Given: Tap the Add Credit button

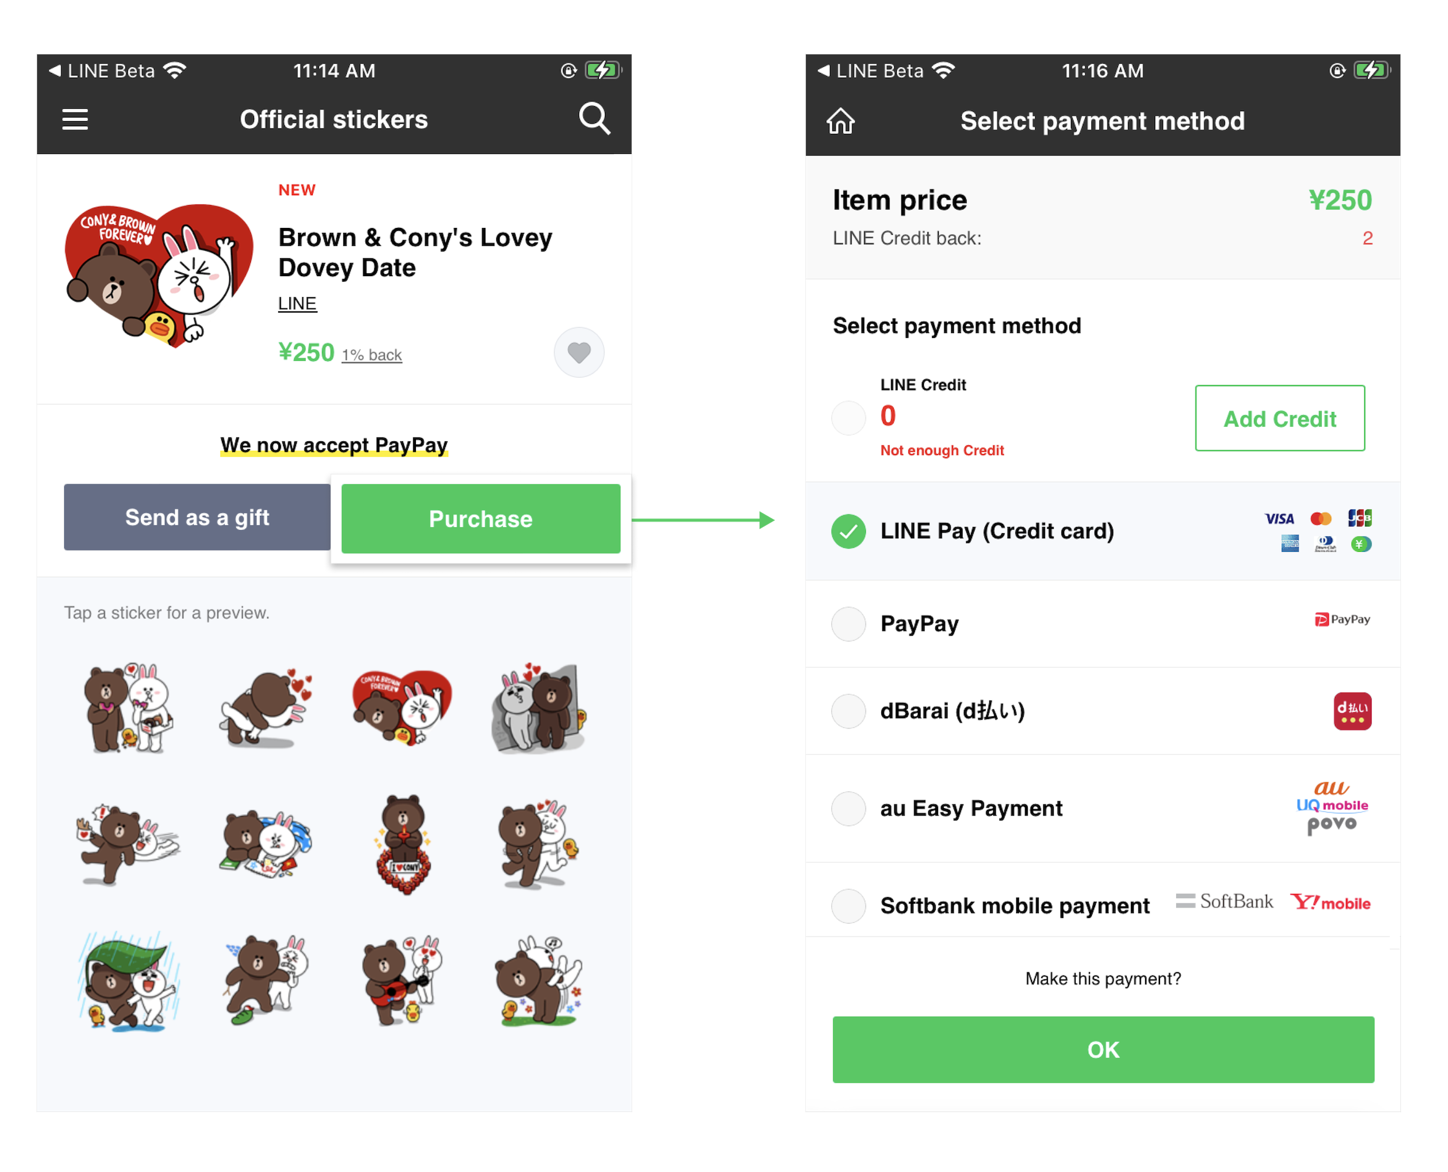Looking at the screenshot, I should pos(1280,419).
